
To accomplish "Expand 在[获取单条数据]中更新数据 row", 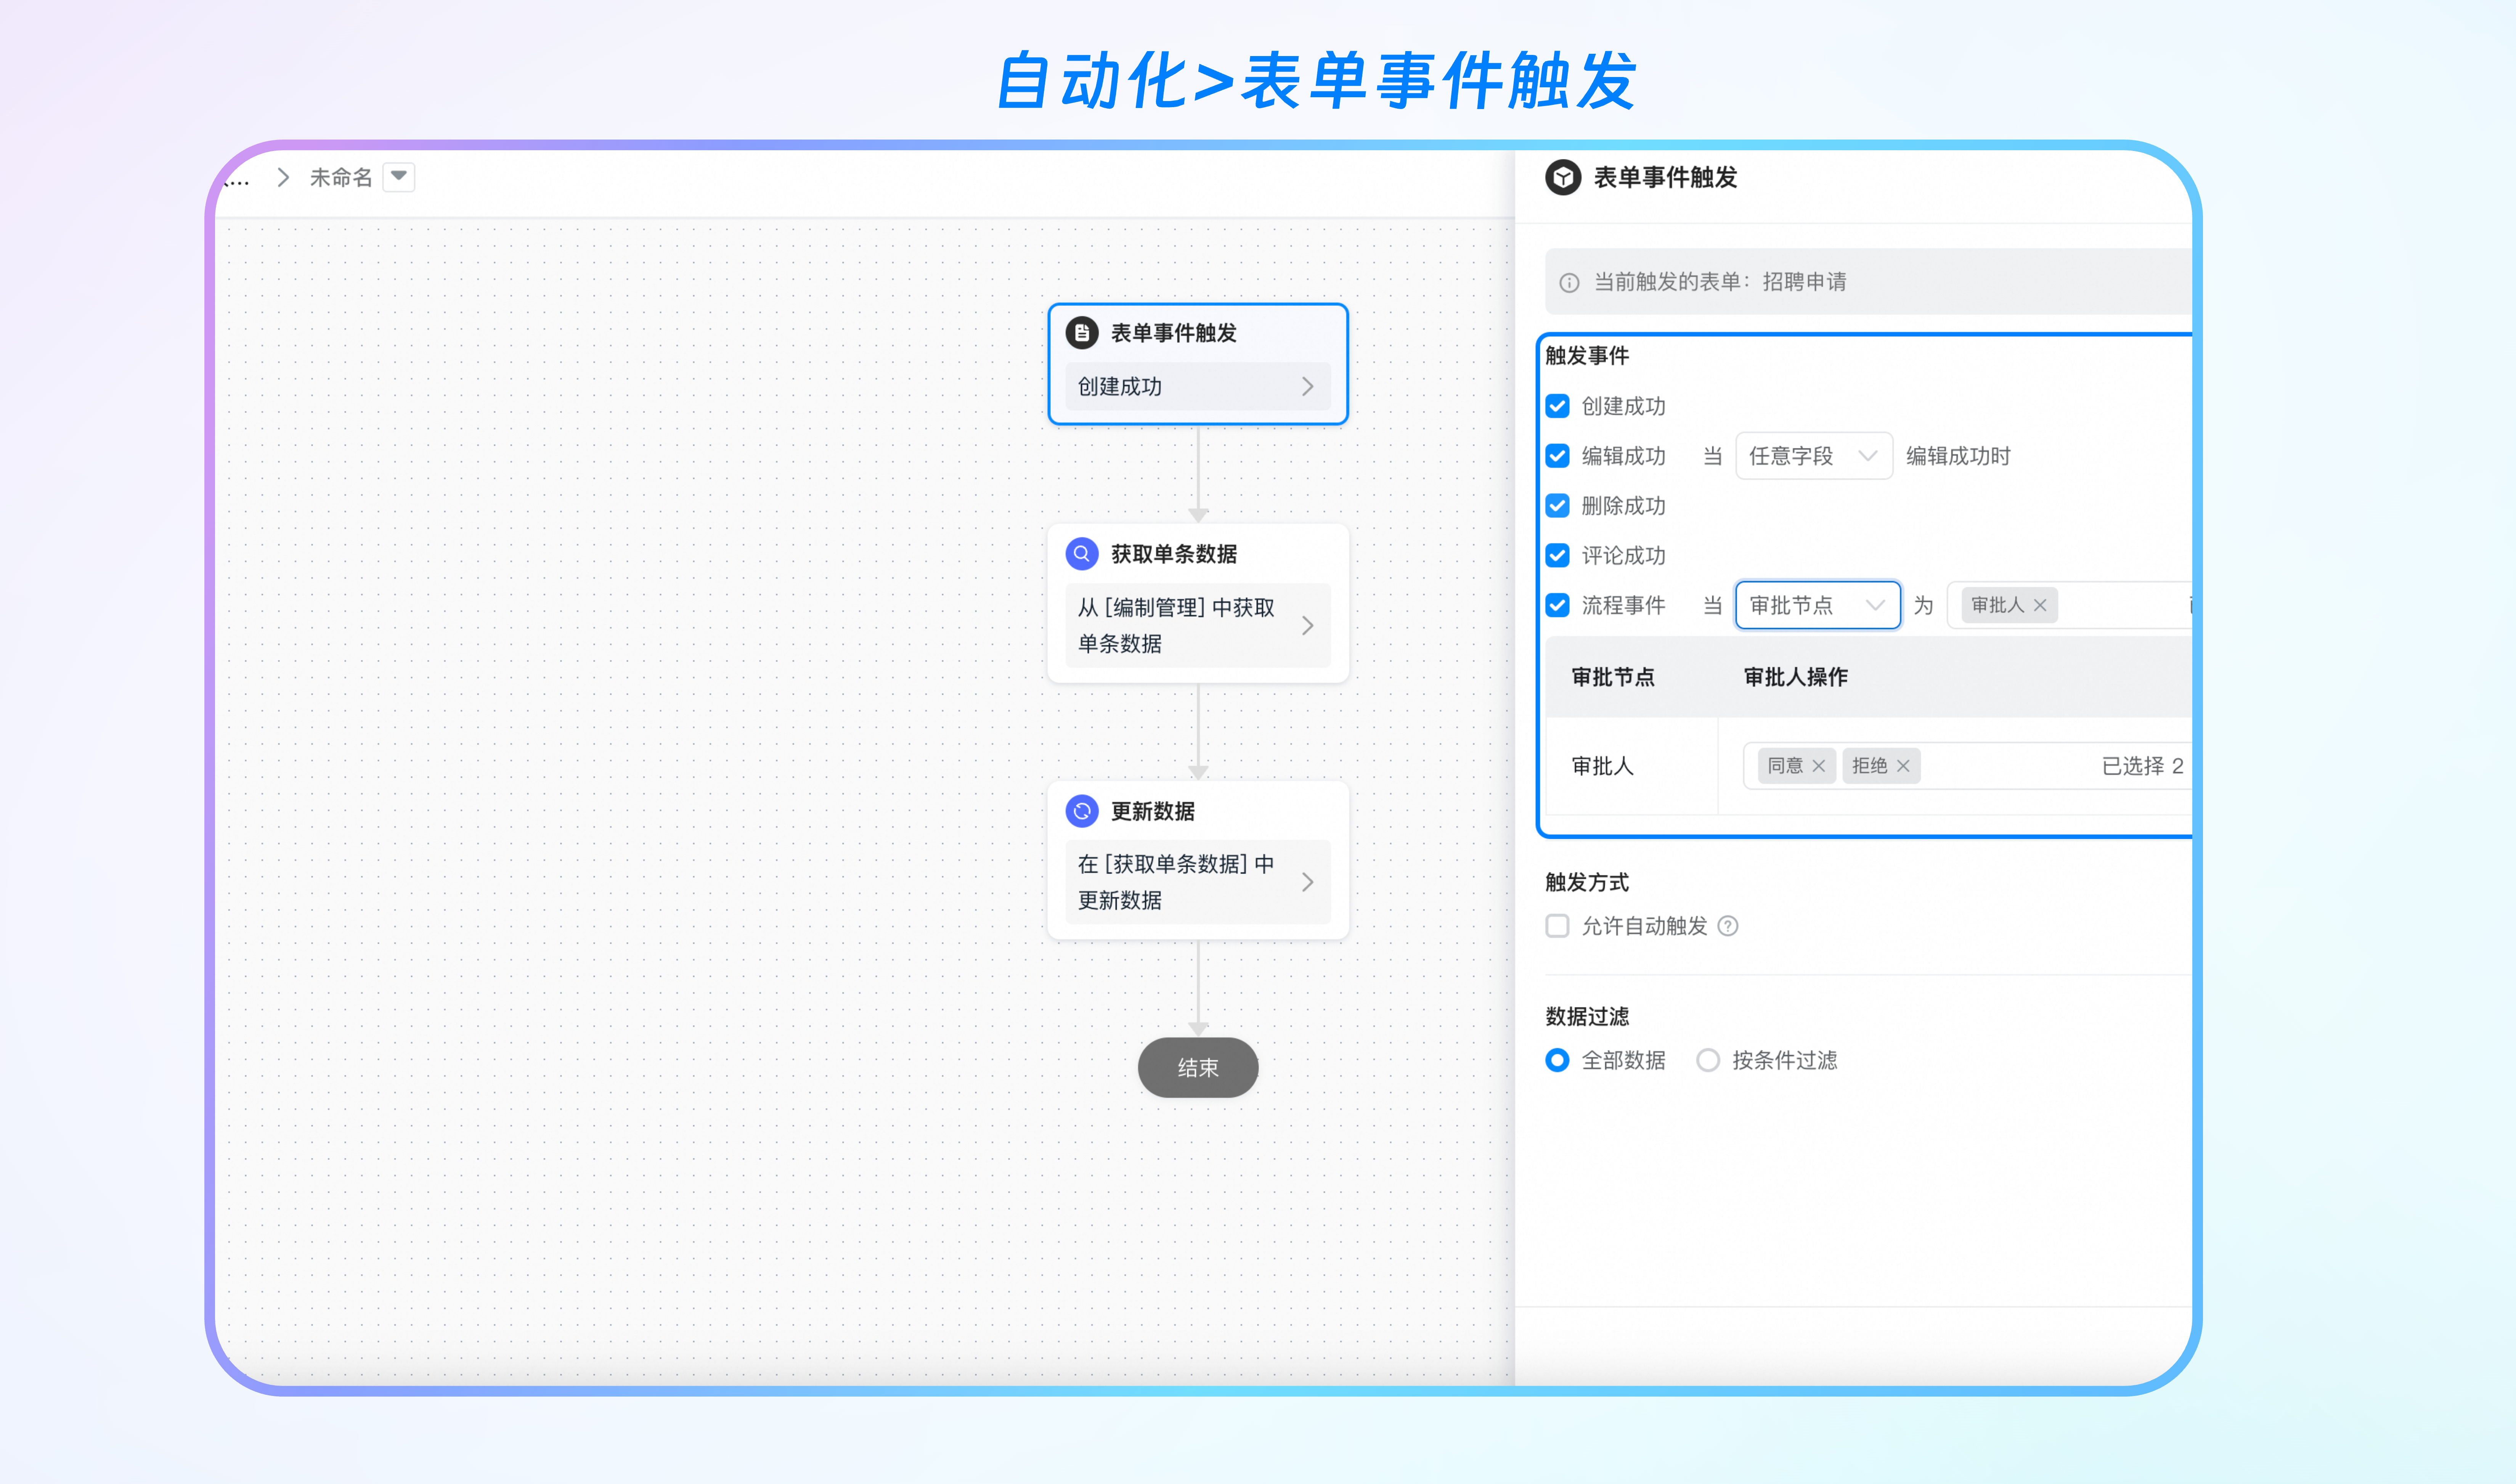I will (x=1198, y=882).
